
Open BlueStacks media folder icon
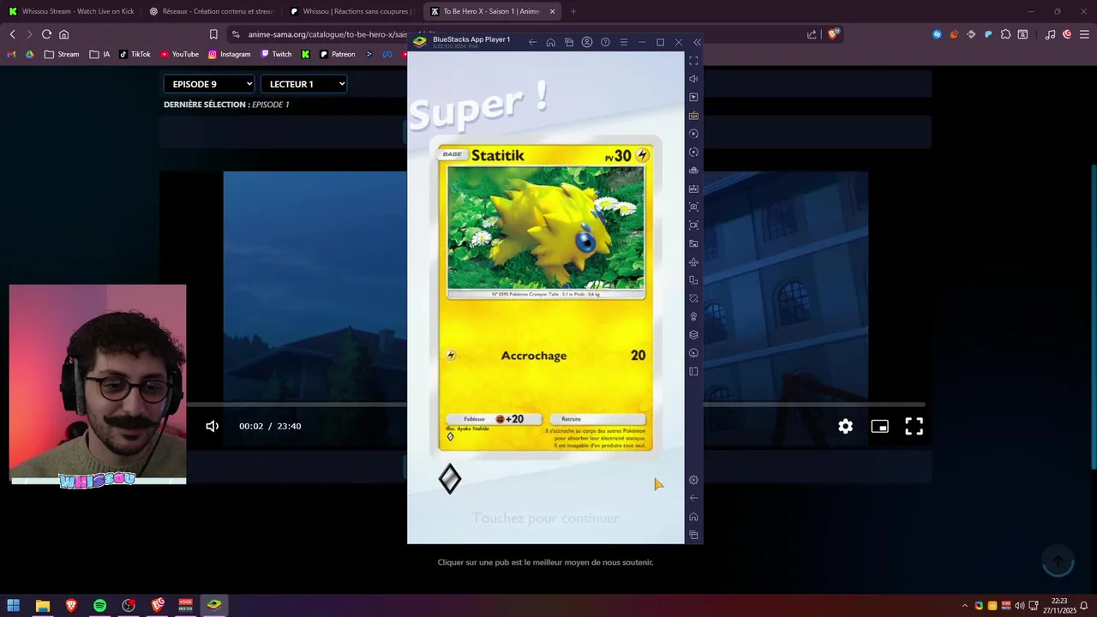coord(693,243)
